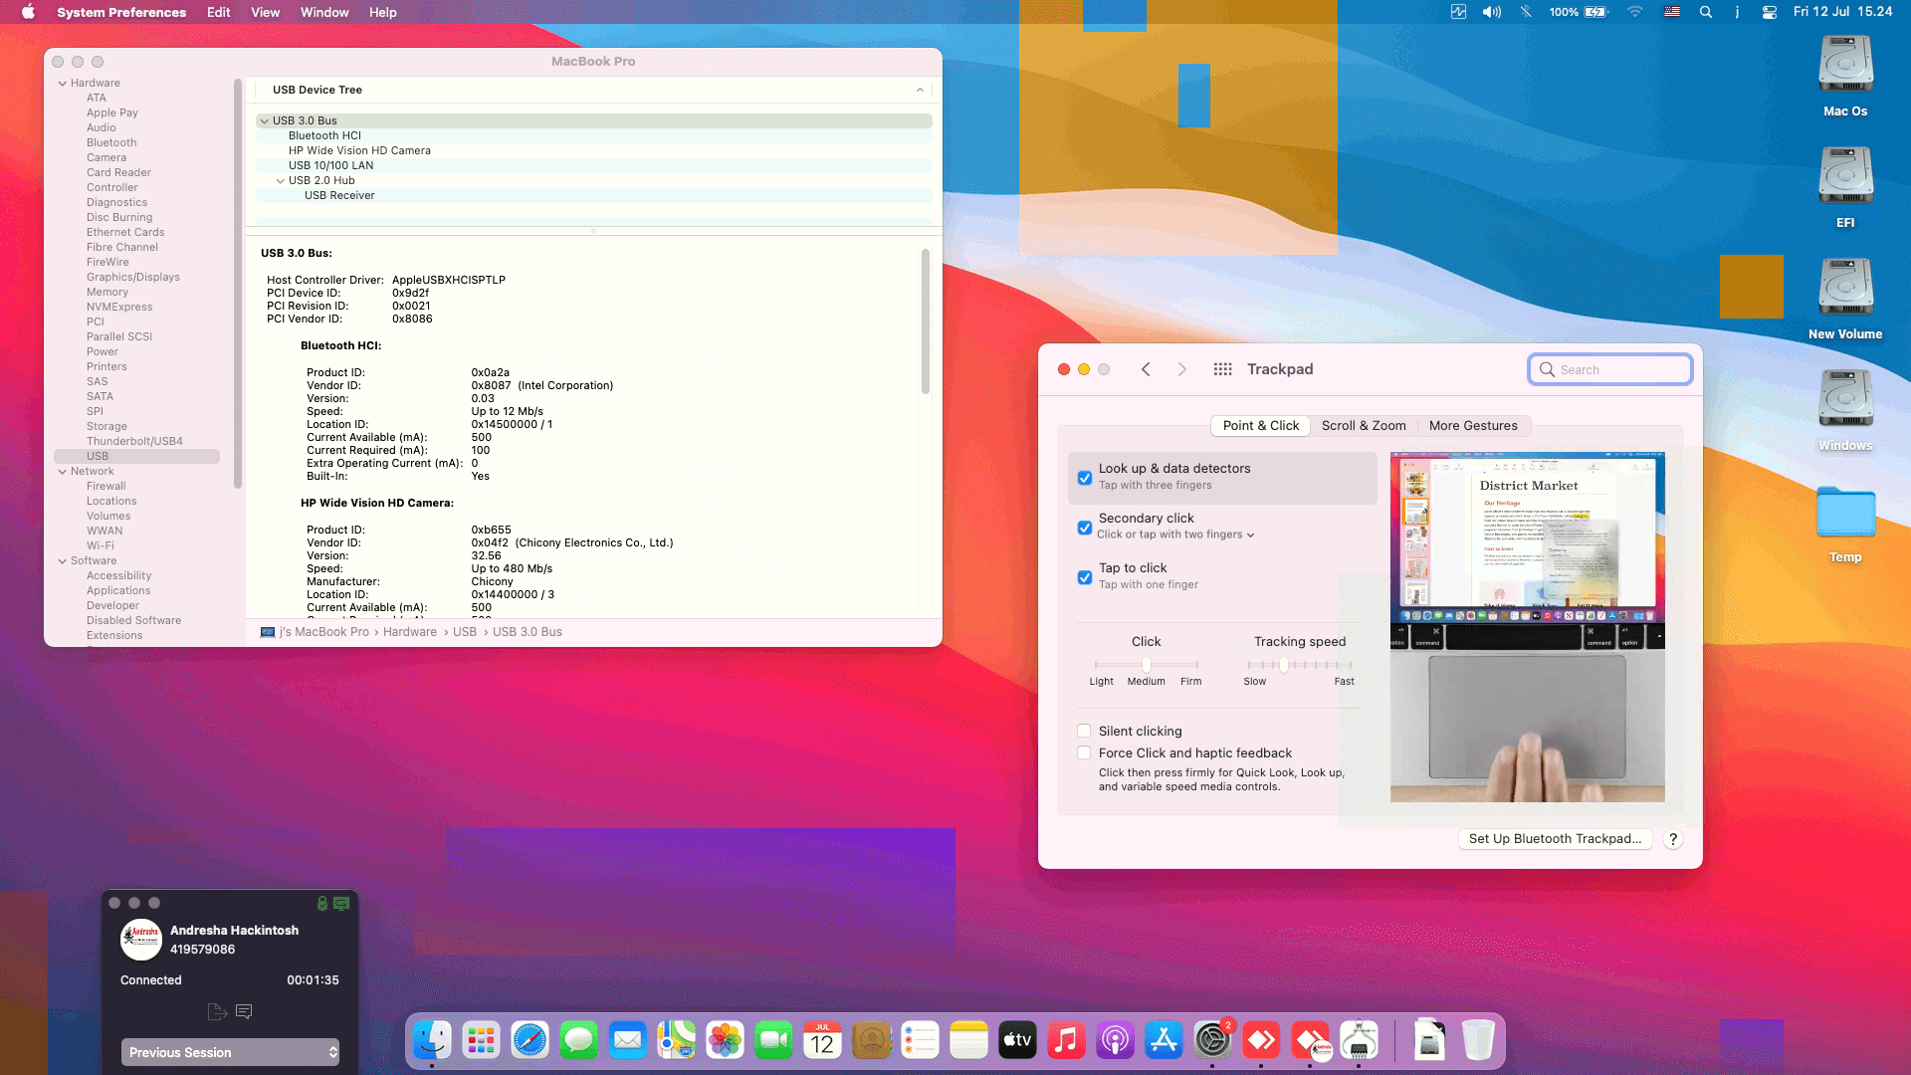Go back in System Preferences
The height and width of the screenshot is (1075, 1911).
click(1146, 369)
